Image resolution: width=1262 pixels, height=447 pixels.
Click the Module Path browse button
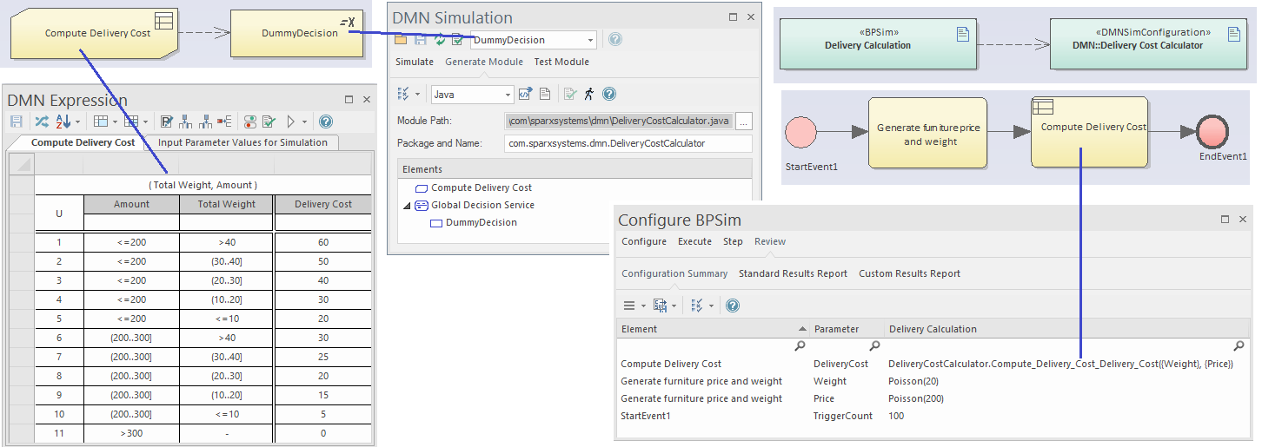[x=744, y=121]
